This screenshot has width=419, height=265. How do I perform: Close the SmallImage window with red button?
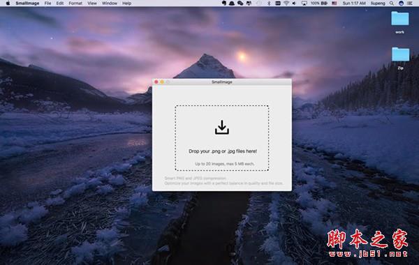pyautogui.click(x=156, y=82)
